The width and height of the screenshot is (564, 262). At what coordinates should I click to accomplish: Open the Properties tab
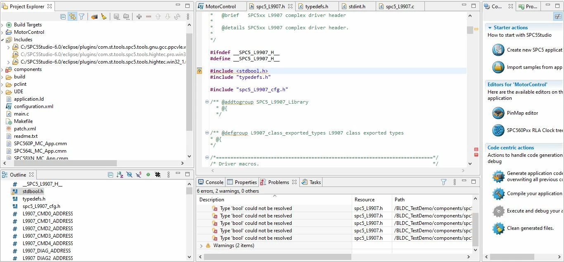point(242,182)
